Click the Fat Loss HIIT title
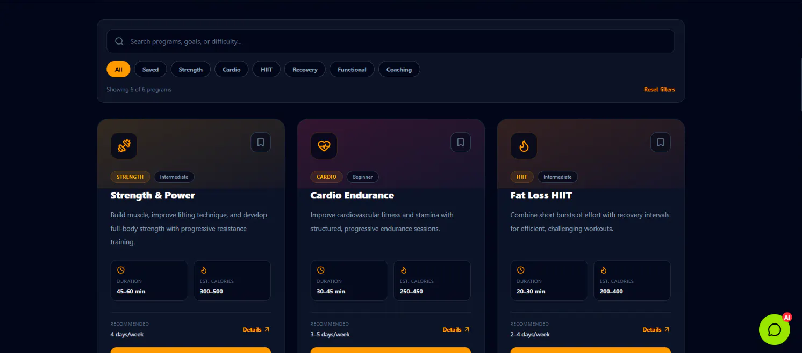 pyautogui.click(x=541, y=195)
